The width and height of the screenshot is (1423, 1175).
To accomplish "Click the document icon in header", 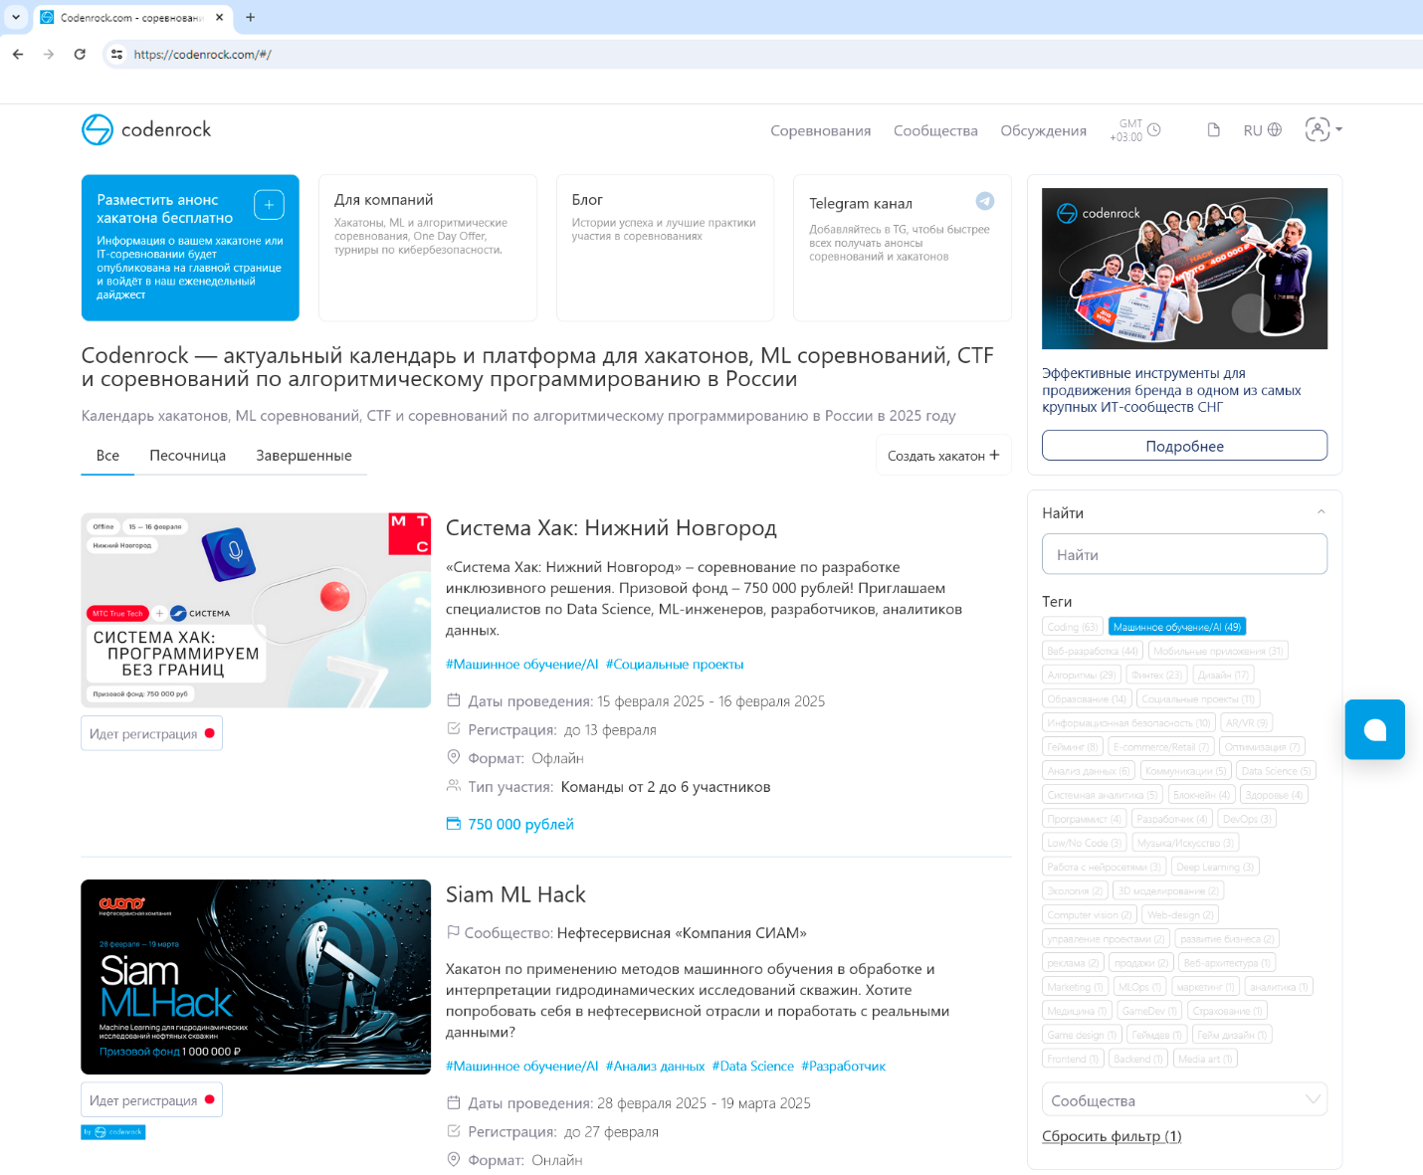I will coord(1213,130).
